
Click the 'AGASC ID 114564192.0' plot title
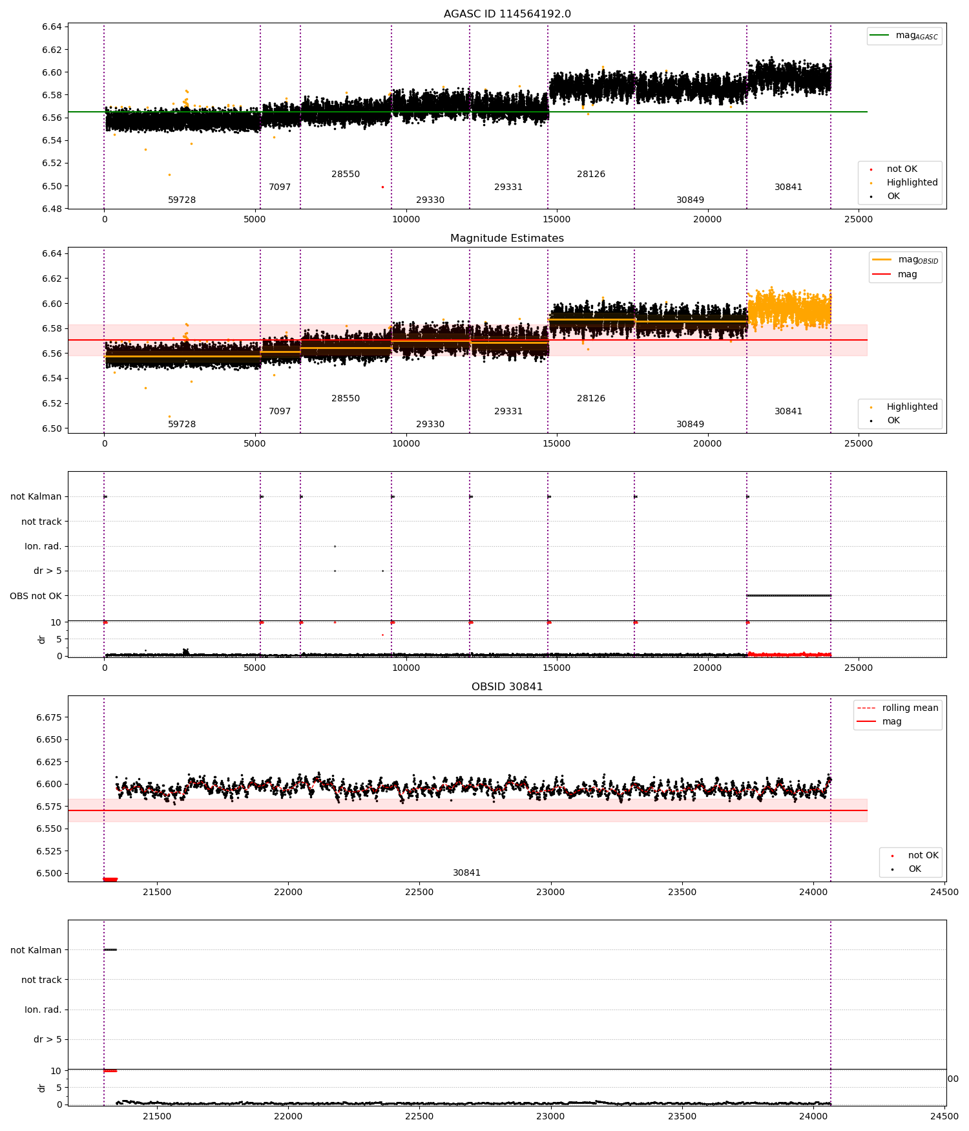click(507, 14)
